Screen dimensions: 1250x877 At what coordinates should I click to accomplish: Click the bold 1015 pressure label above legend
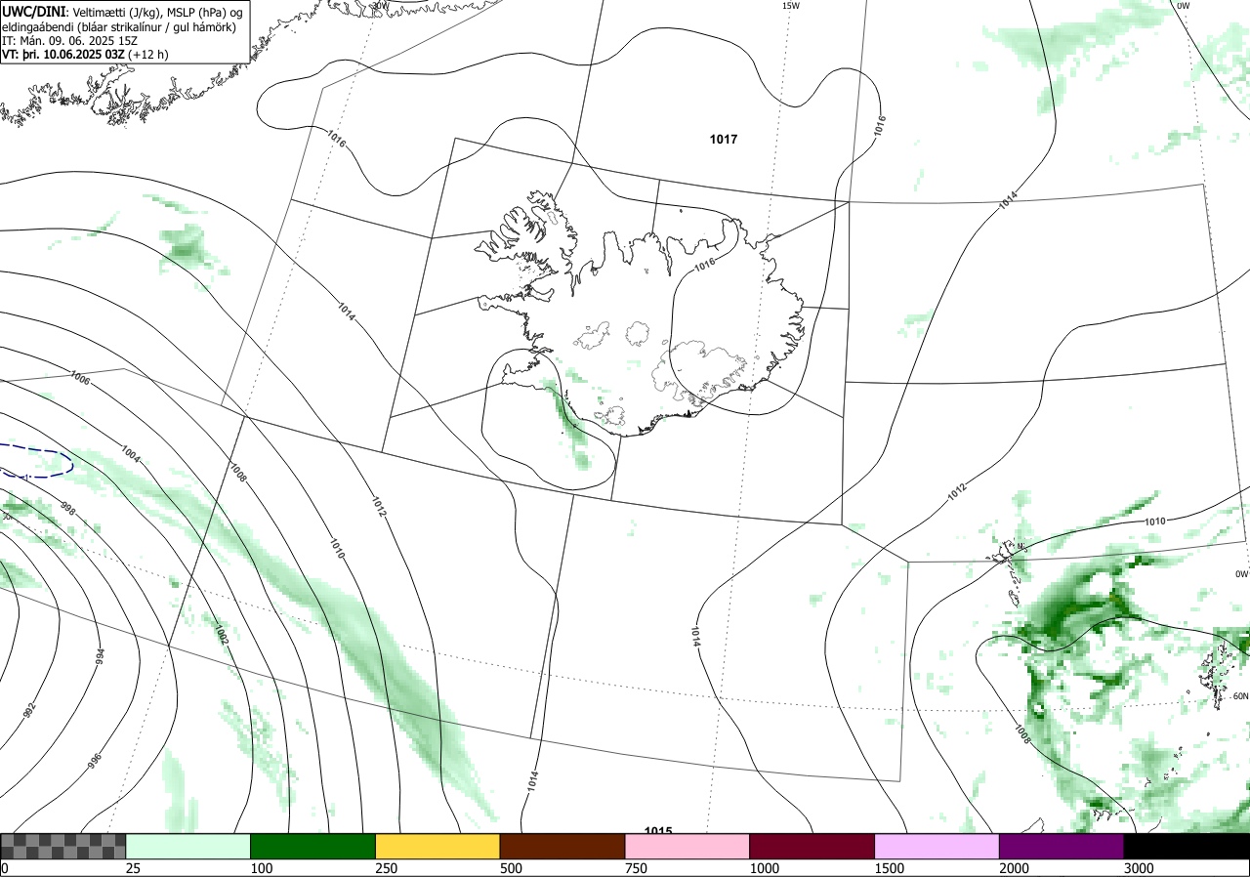click(x=658, y=831)
